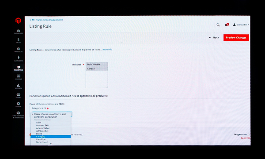This screenshot has width=265, height=159.
Task: Click the Back button
Action: pos(214,38)
